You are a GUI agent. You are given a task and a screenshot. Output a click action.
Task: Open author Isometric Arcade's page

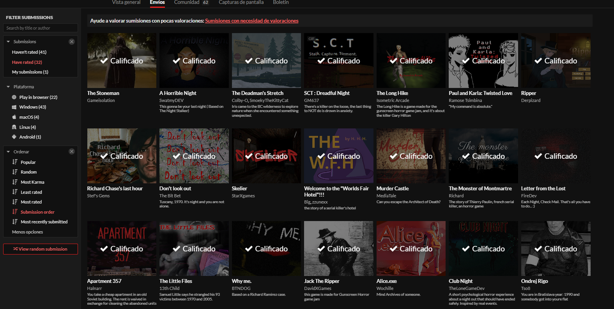393,100
